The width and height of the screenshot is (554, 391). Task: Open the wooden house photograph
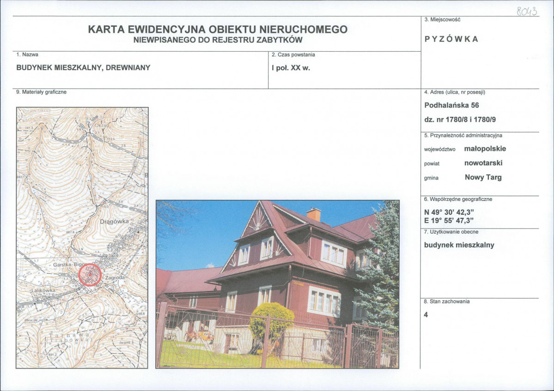pyautogui.click(x=277, y=284)
